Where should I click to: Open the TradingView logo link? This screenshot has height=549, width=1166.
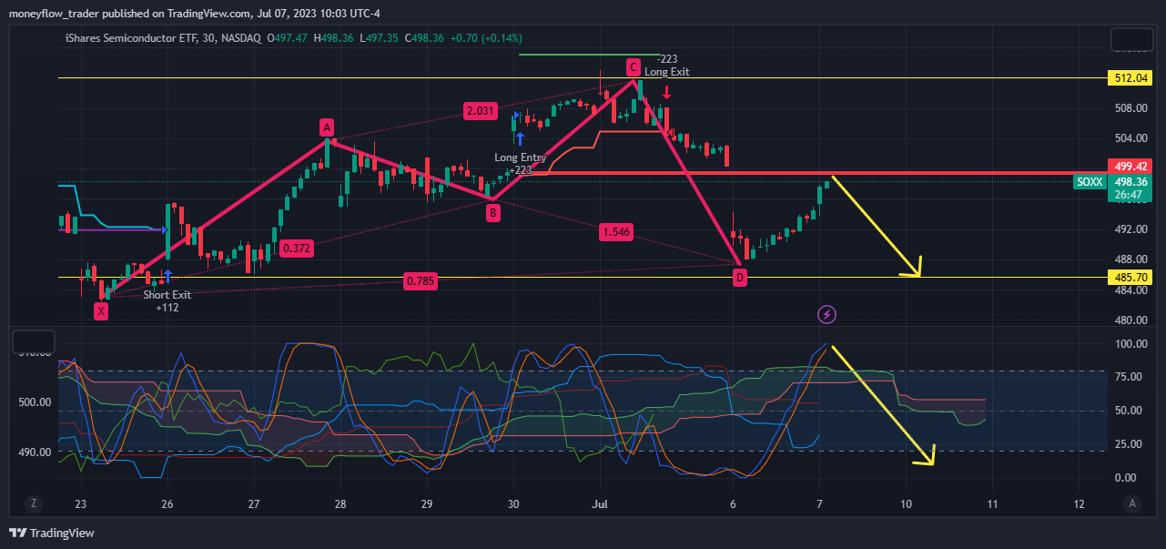[x=51, y=533]
